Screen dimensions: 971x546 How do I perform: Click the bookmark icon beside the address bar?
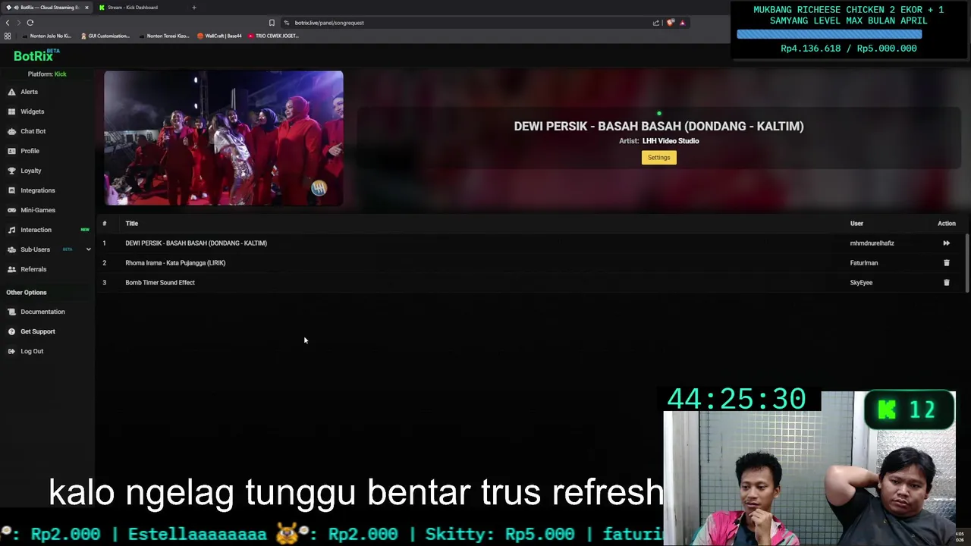pos(272,23)
